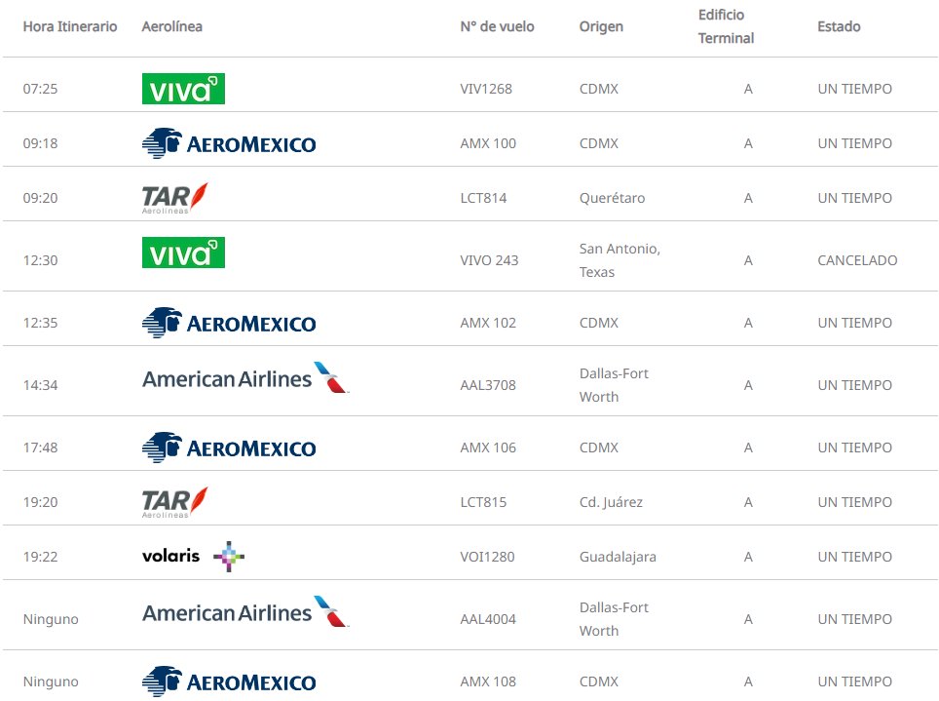Viewport: 939px width, 701px height.
Task: Click the Edificio Terminal column header
Action: 726,26
